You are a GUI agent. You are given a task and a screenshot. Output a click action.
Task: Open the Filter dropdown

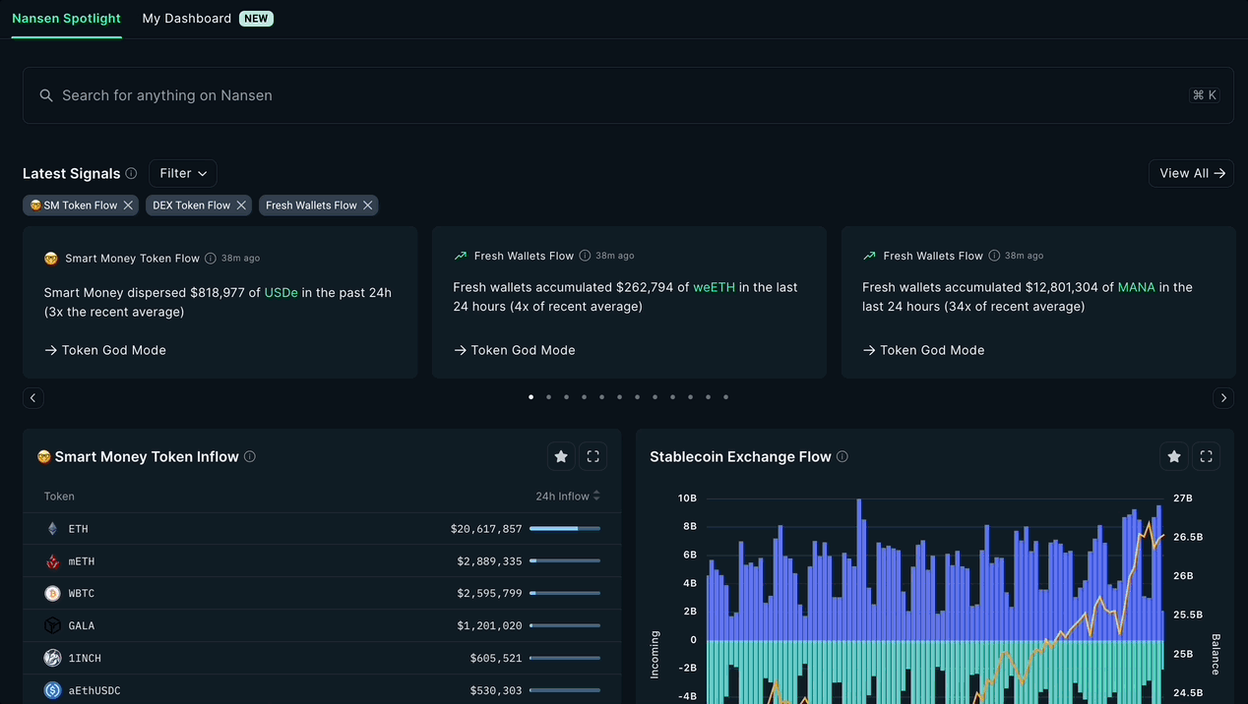click(183, 173)
